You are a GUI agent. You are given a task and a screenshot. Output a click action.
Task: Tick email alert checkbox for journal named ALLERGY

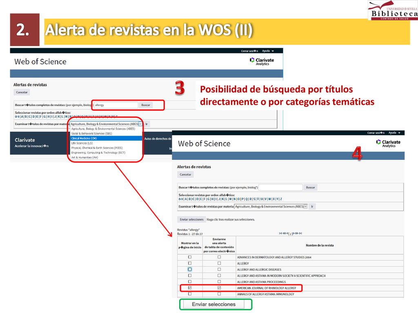219,263
